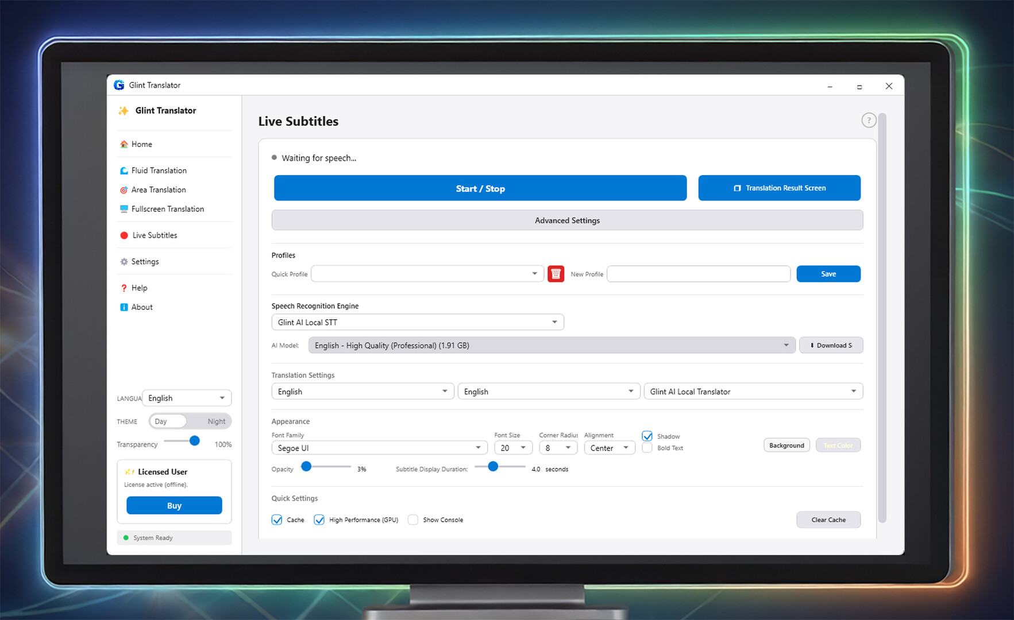Viewport: 1014px width, 620px height.
Task: Click the Buy button
Action: 174,506
